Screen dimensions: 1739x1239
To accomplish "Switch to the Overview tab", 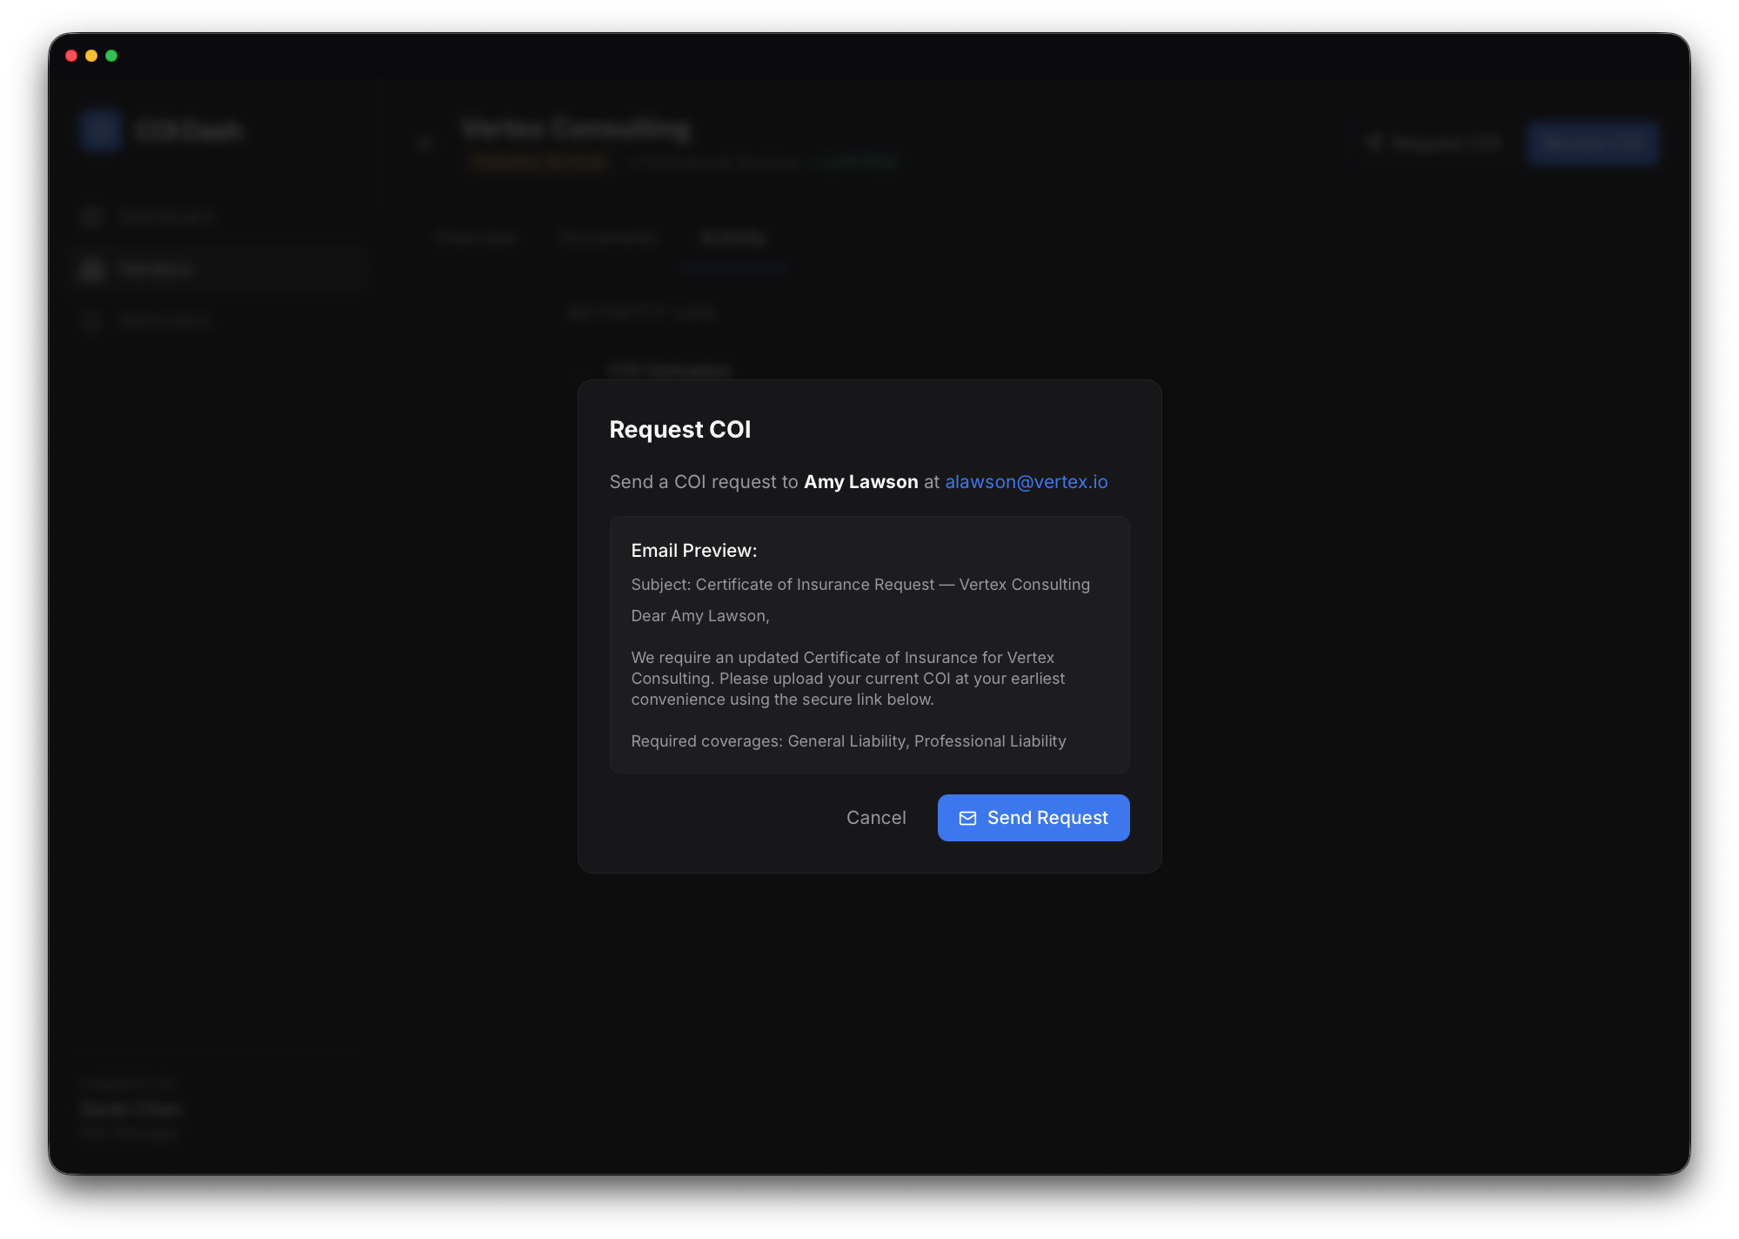I will tap(477, 238).
